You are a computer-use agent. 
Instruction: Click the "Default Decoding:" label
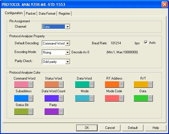(x=27, y=43)
